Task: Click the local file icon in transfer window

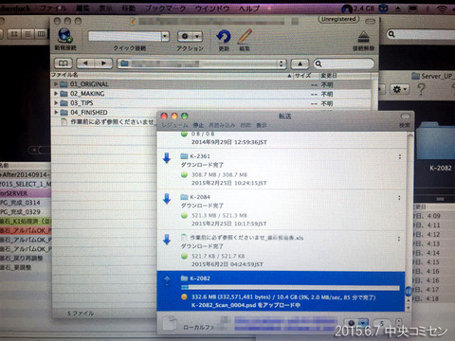Action: pyautogui.click(x=170, y=323)
